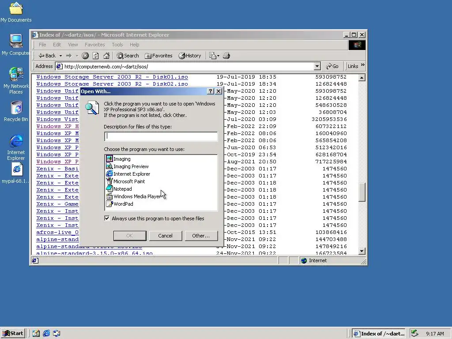The height and width of the screenshot is (339, 452).
Task: Click the scrollbar down arrow
Action: coord(362,251)
